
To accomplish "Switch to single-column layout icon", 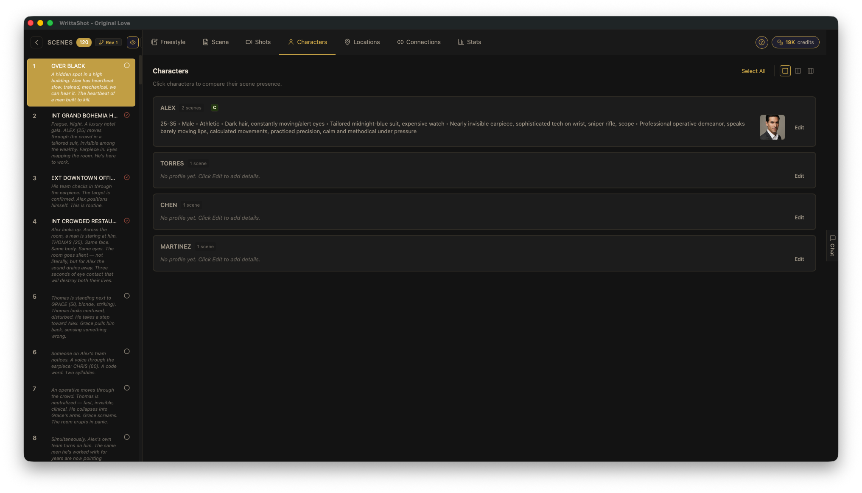I will click(x=785, y=71).
